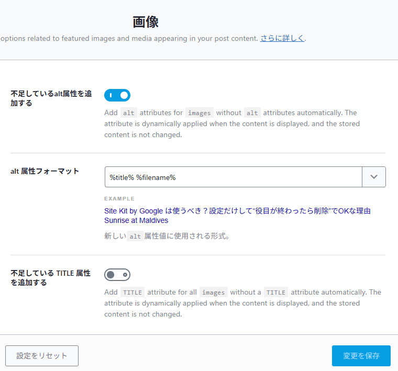Click the %title% %filename% format field
398x371 pixels.
point(233,177)
